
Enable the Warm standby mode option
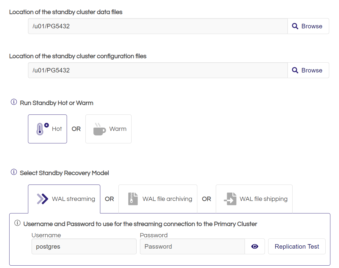click(x=108, y=128)
